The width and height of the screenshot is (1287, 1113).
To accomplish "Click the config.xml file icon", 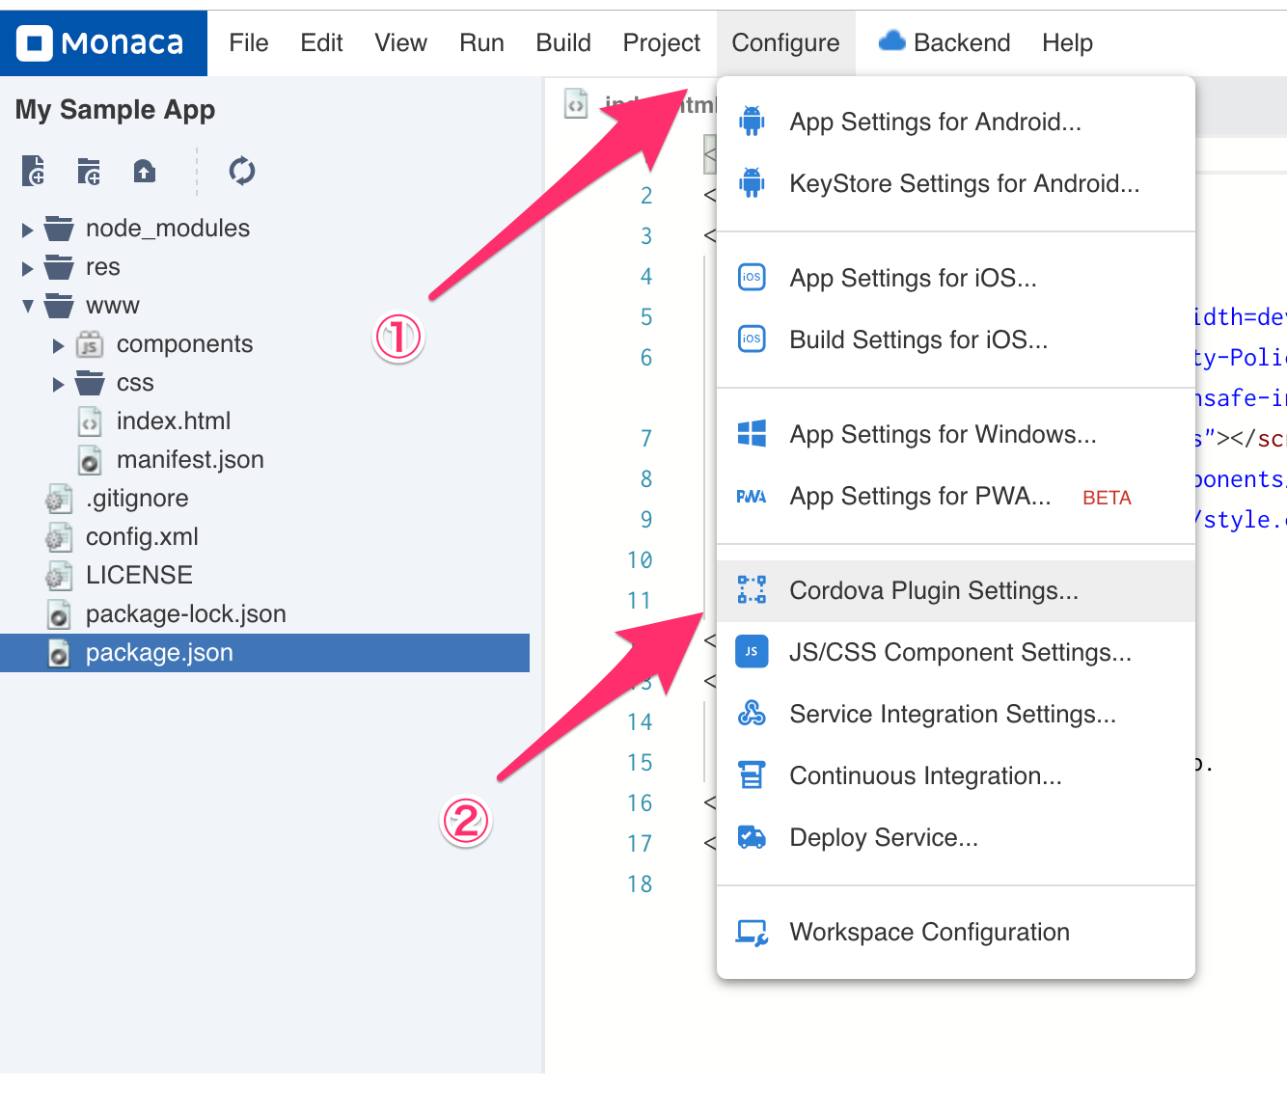I will coord(59,537).
